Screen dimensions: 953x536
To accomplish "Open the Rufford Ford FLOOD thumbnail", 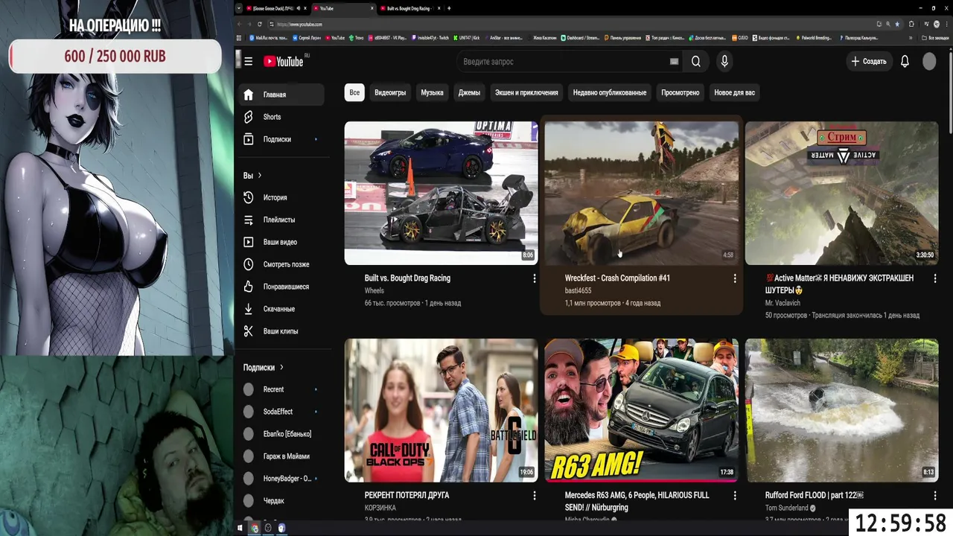I will coord(842,410).
